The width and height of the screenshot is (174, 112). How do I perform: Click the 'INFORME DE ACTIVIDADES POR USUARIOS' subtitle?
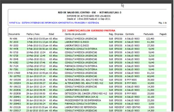click(x=89, y=16)
